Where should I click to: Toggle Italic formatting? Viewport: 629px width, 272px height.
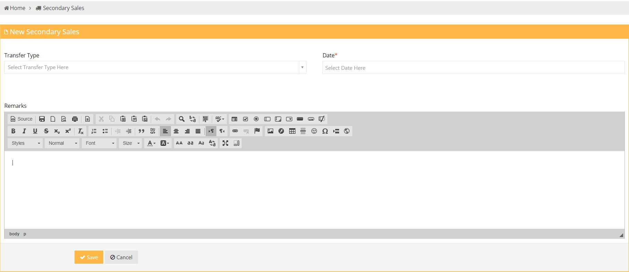coord(24,131)
